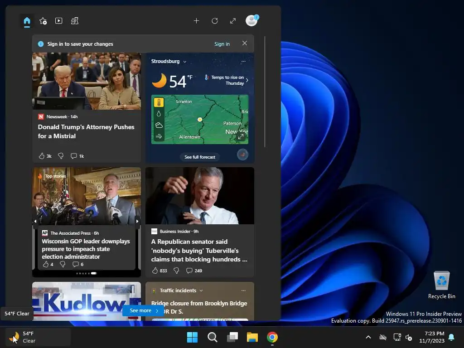Dislike the Tuberville Business Insider article
The width and height of the screenshot is (464, 348).
pyautogui.click(x=176, y=271)
